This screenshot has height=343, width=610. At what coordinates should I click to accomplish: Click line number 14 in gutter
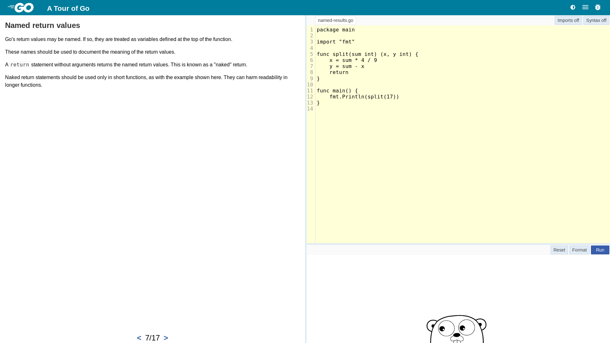(x=310, y=109)
